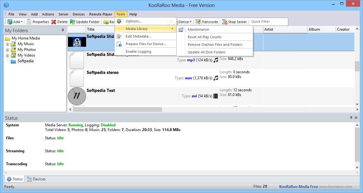Switch to the Devices tab
The width and height of the screenshot is (363, 193).
[x=36, y=179]
